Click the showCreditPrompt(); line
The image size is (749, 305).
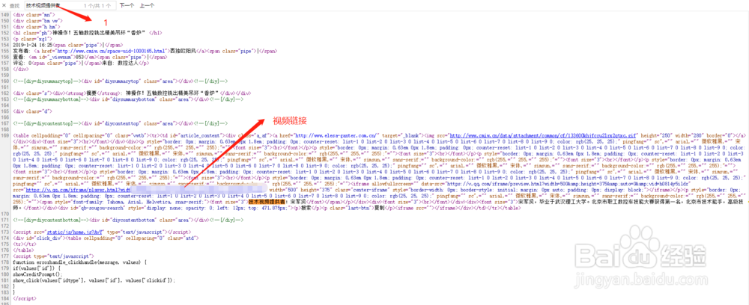tap(37, 274)
